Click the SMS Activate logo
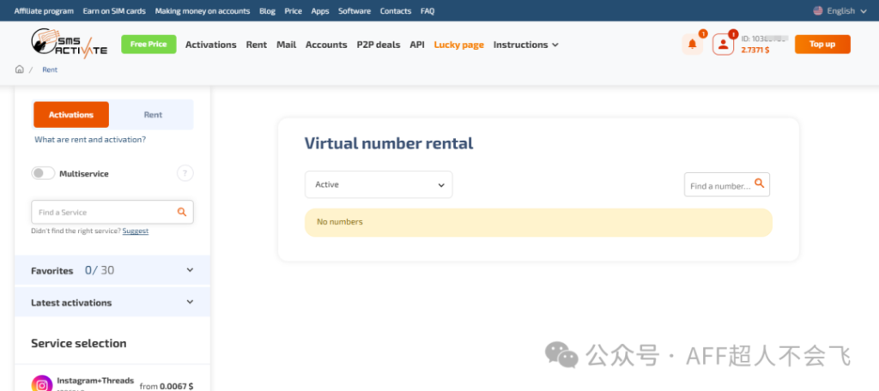Viewport: 879px width, 391px height. point(69,43)
